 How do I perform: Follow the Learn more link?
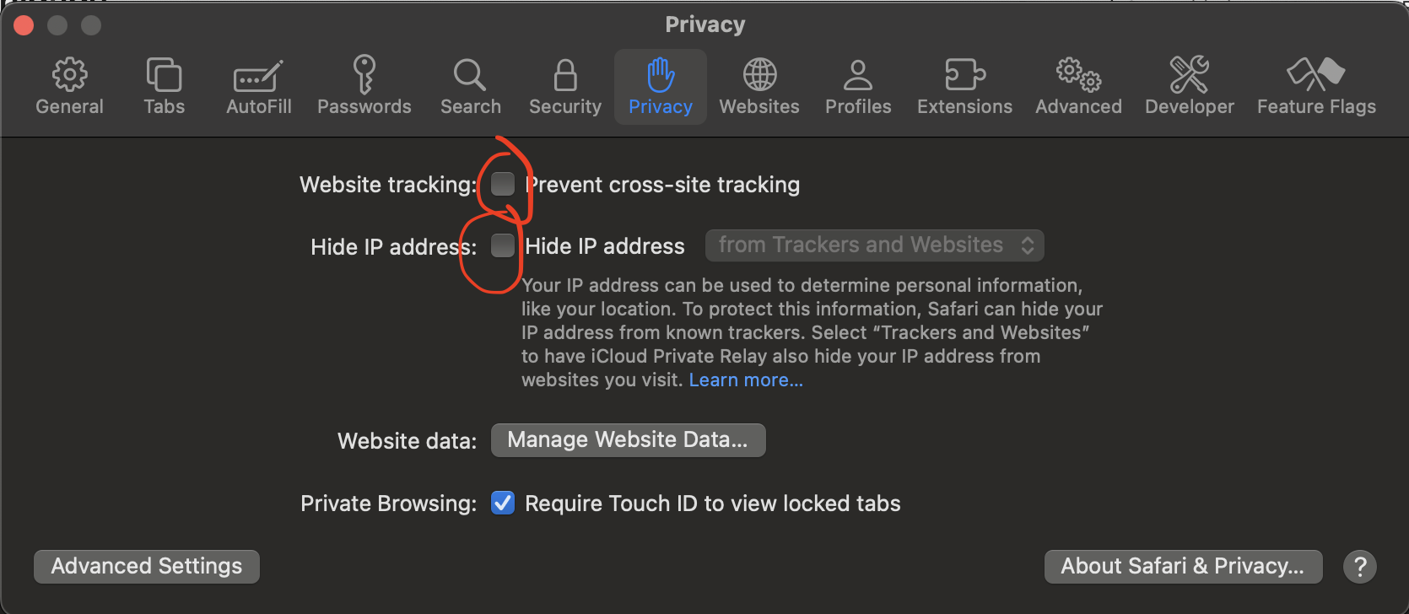746,380
